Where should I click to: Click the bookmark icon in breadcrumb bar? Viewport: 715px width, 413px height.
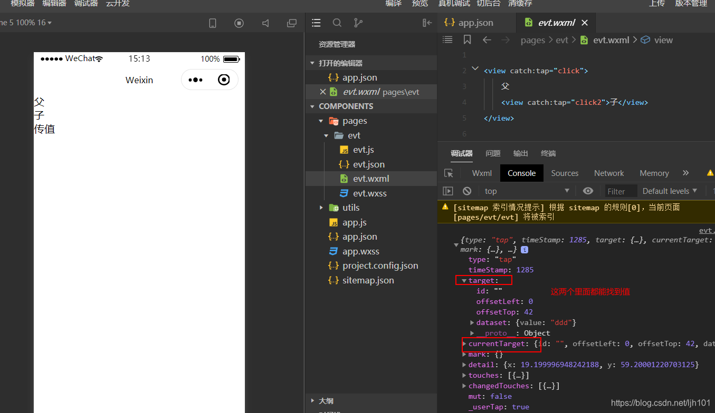[x=467, y=40]
